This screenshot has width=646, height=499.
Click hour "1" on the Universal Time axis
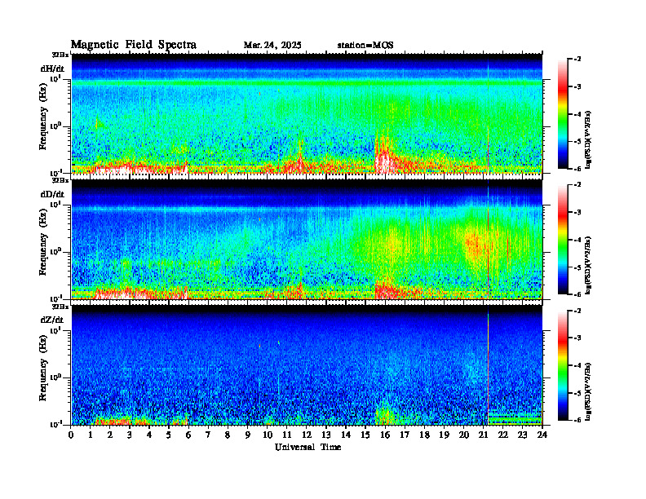[91, 435]
